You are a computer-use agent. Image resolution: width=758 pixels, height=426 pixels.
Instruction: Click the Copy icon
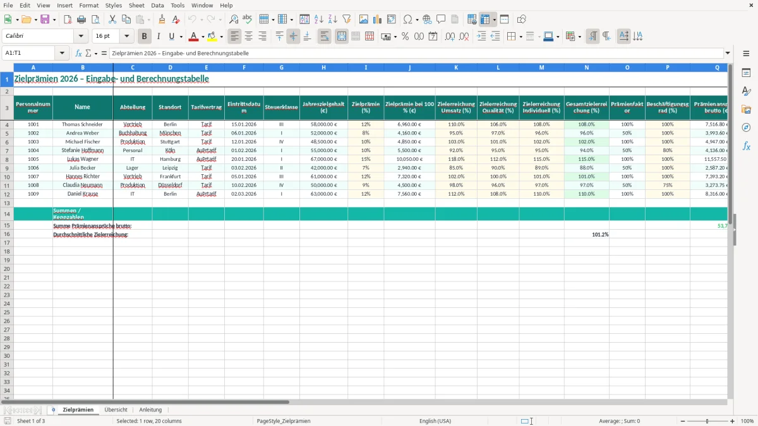point(126,20)
